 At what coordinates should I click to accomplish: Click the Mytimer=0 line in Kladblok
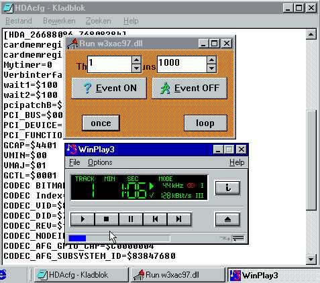point(28,65)
